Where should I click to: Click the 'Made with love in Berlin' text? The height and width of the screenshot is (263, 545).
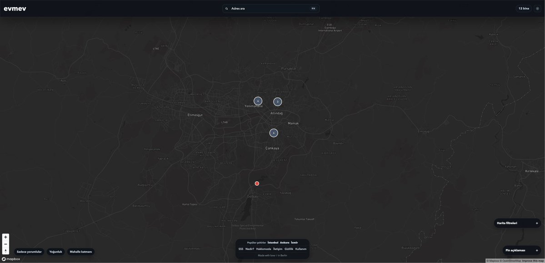click(273, 255)
